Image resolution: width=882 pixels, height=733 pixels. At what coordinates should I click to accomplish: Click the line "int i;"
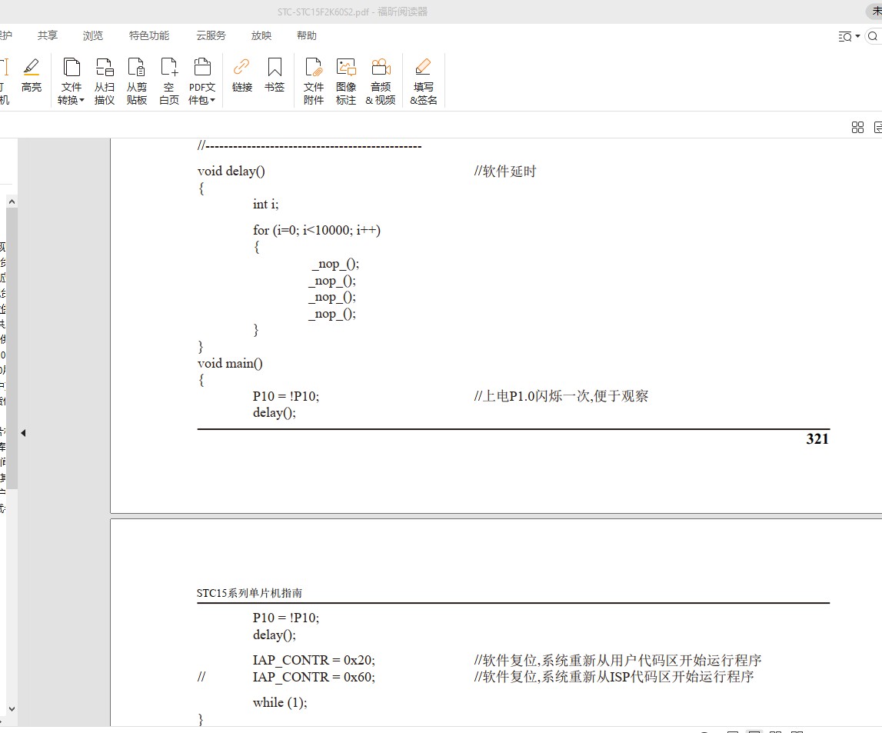265,204
